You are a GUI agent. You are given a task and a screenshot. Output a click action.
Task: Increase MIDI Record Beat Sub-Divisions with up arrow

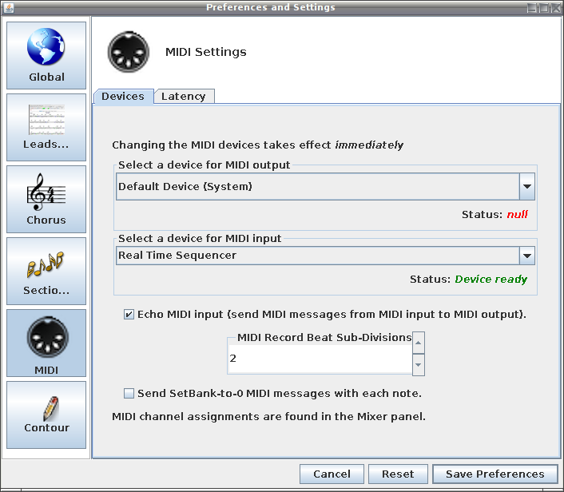point(418,343)
